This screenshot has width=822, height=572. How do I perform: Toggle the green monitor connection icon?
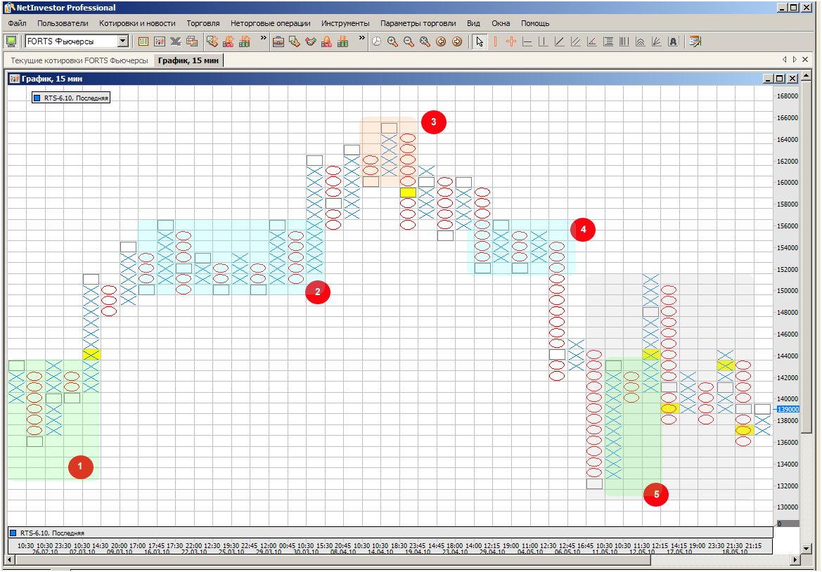tap(11, 41)
